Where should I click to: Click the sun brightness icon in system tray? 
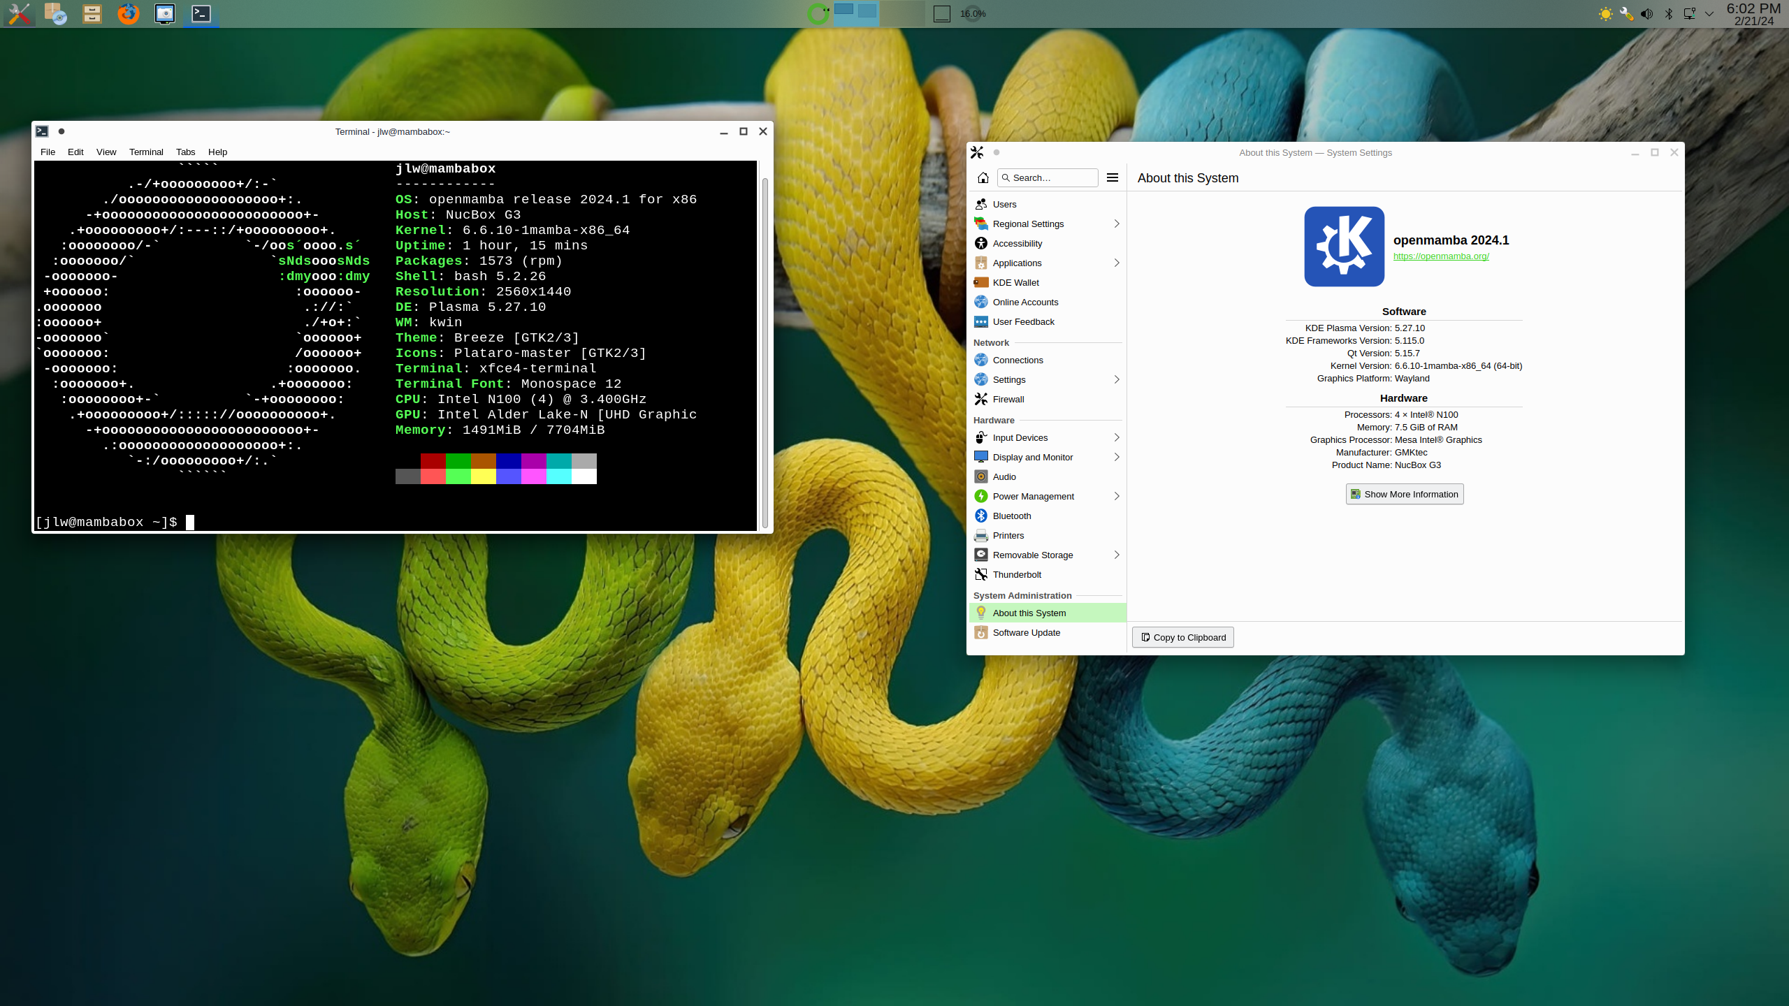1605,14
